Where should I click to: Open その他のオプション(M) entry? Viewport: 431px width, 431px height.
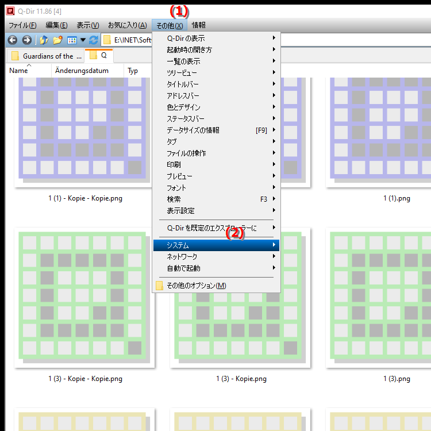click(216, 286)
